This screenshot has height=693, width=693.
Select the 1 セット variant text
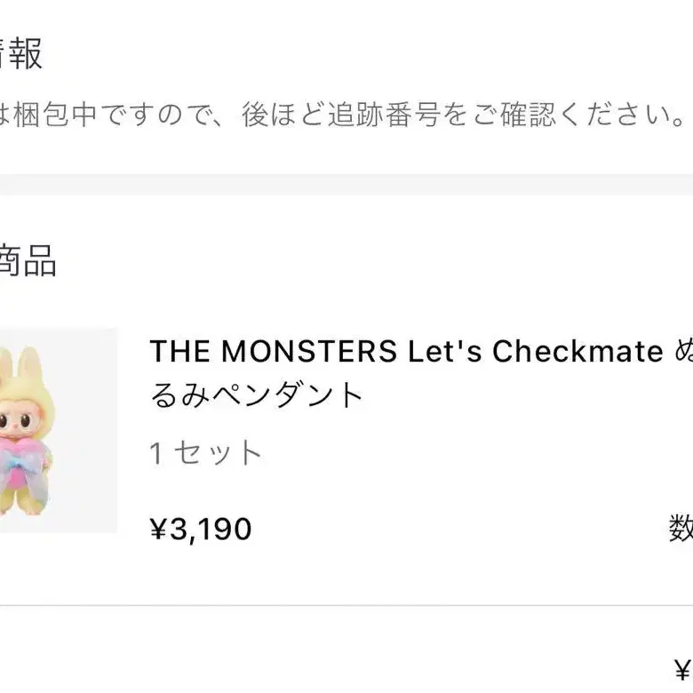tap(206, 452)
